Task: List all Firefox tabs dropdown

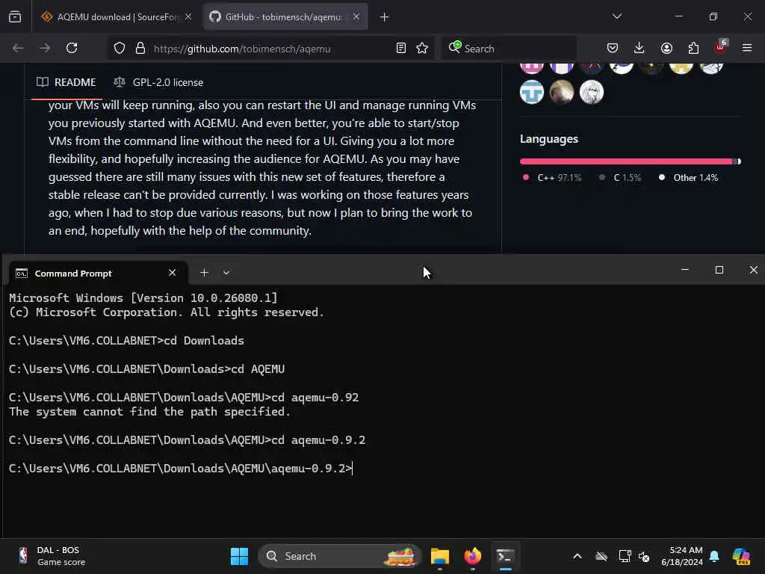Action: coord(617,16)
